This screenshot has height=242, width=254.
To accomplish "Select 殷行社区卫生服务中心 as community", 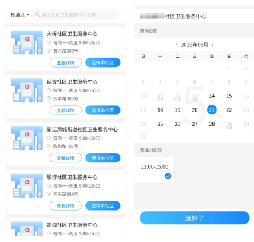I will tap(103, 206).
